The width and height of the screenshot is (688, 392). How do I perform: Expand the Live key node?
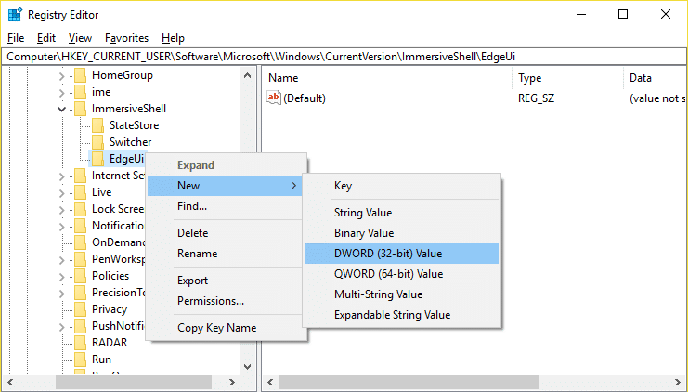point(61,193)
